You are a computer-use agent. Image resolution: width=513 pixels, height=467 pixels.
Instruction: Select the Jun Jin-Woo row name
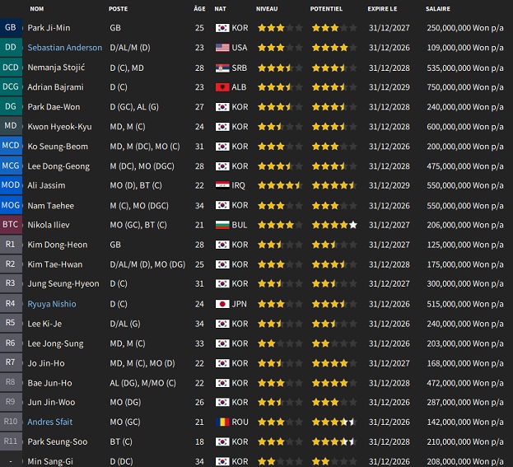pyautogui.click(x=51, y=402)
